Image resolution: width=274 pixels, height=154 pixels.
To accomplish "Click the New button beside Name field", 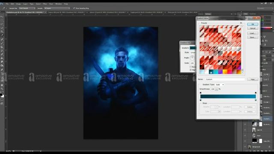I will pos(253,79).
